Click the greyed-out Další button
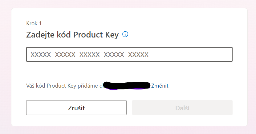The height and width of the screenshot is (134, 256). pyautogui.click(x=182, y=108)
